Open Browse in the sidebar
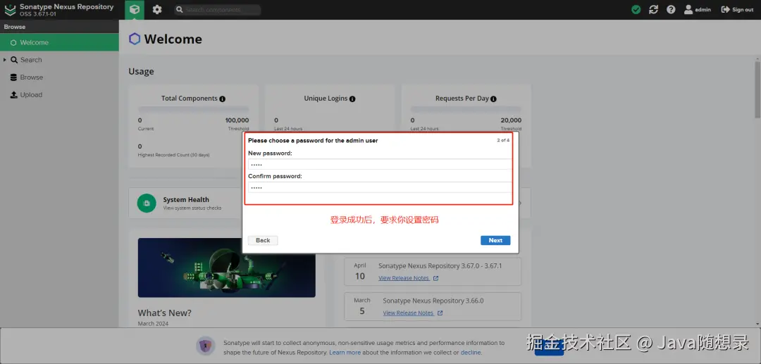Screen dimensions: 761x364 (32, 77)
